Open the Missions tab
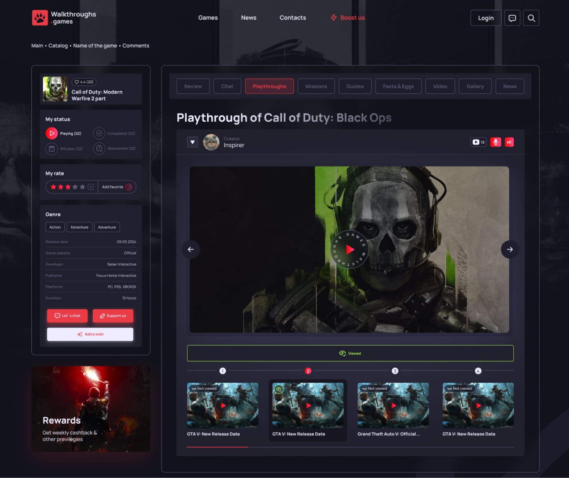 tap(316, 86)
